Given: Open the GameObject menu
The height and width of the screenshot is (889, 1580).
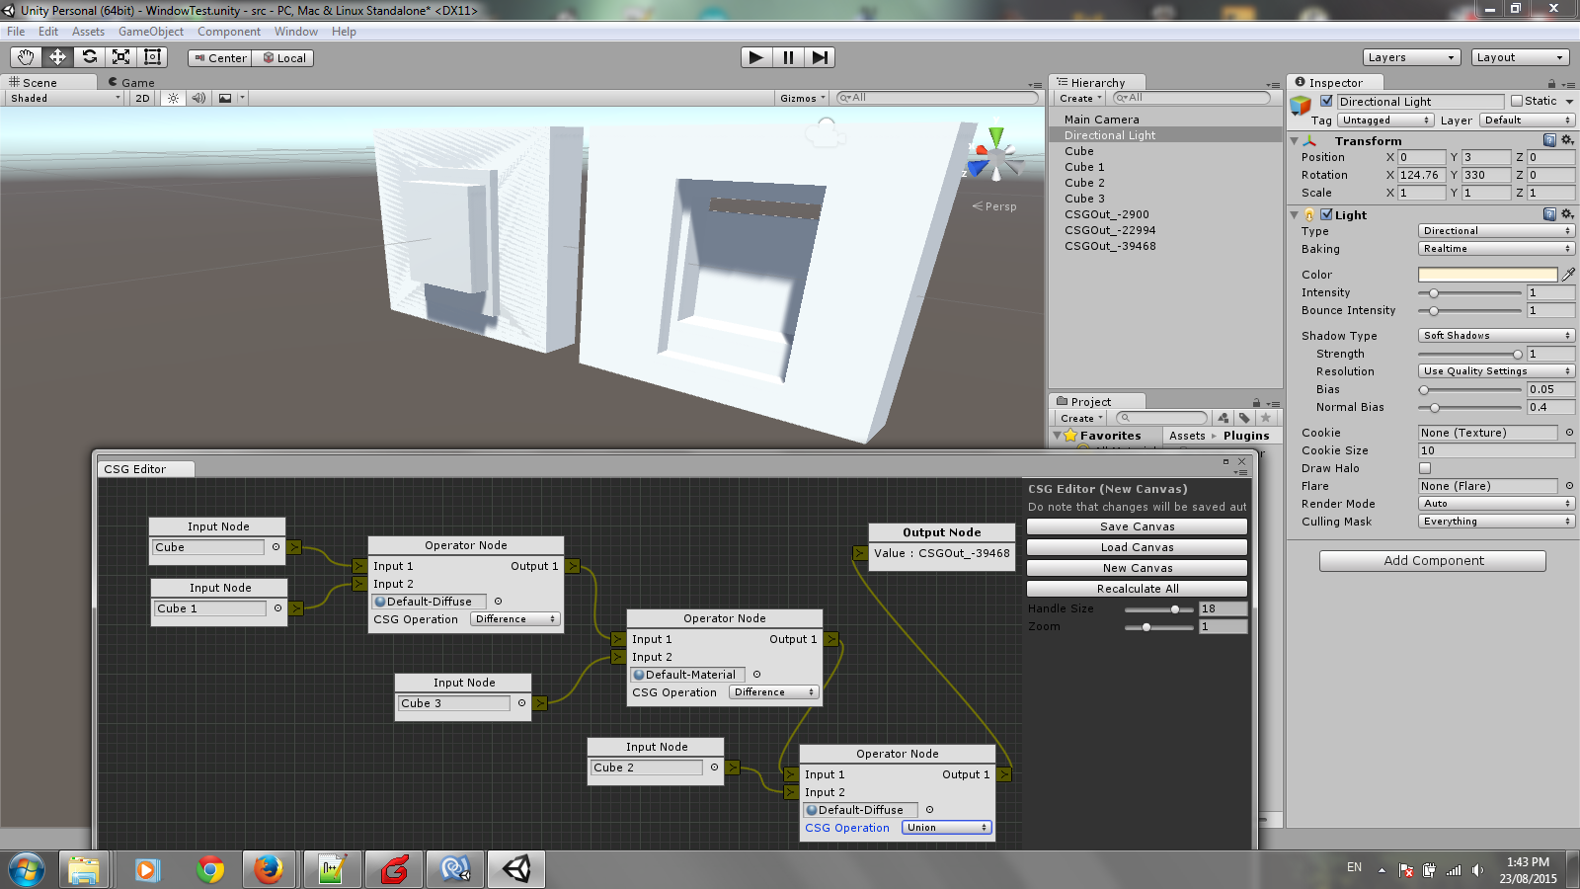Looking at the screenshot, I should (150, 31).
